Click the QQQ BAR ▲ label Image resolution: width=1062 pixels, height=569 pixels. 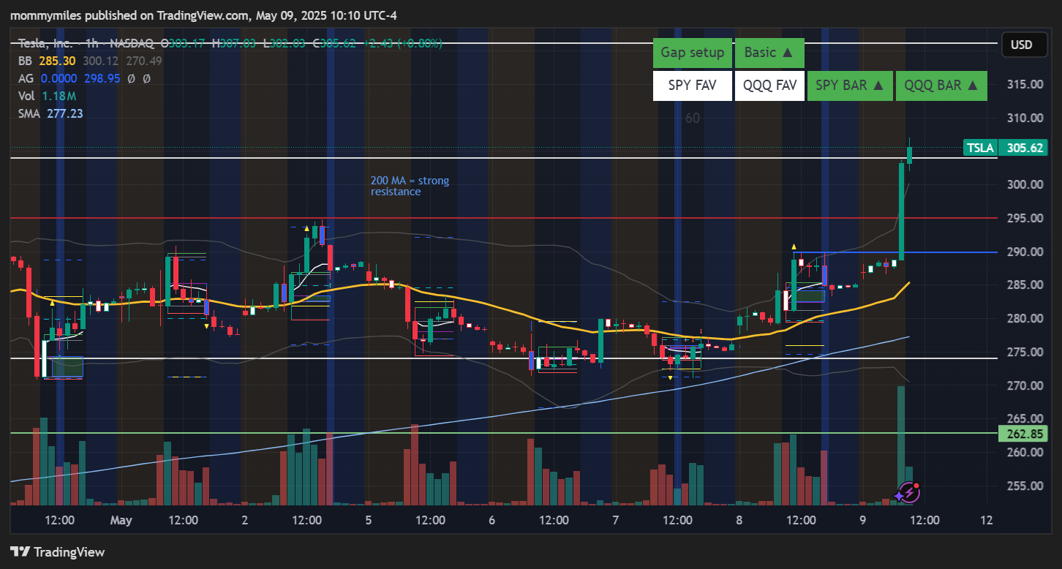(x=941, y=86)
